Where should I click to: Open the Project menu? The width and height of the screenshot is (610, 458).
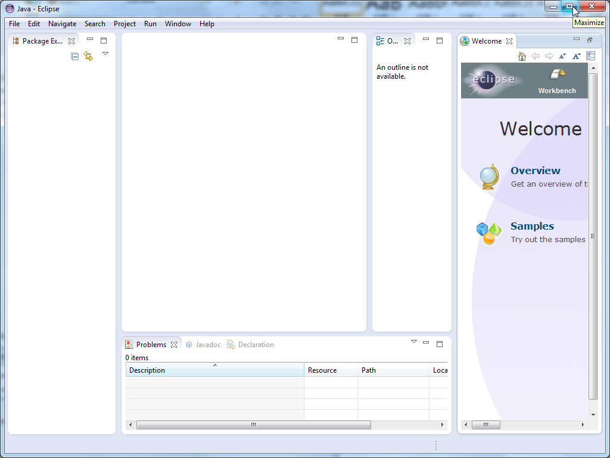pyautogui.click(x=125, y=24)
